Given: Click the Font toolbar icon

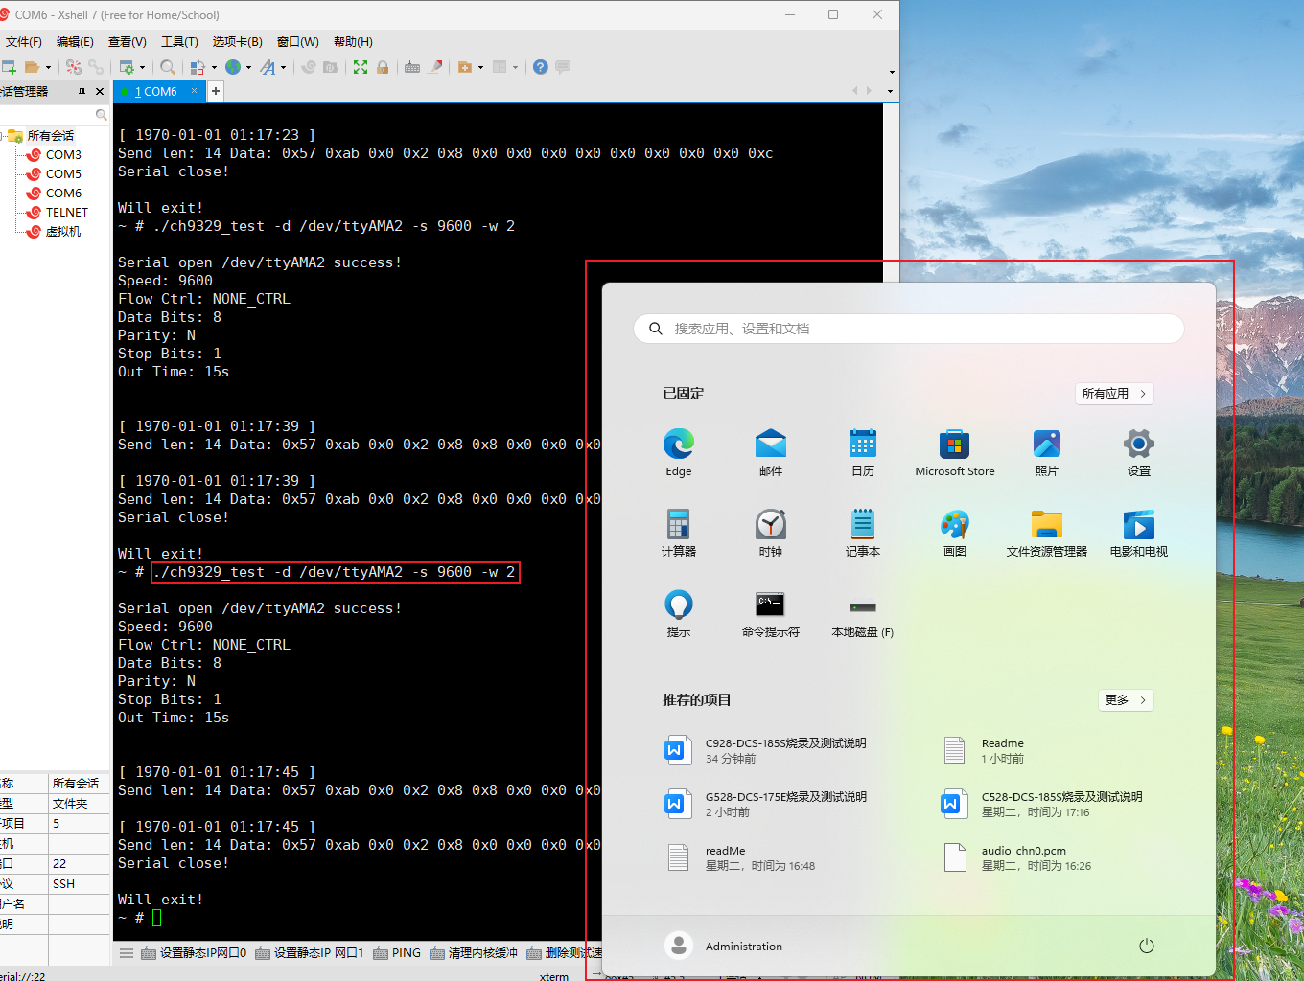Looking at the screenshot, I should [268, 67].
